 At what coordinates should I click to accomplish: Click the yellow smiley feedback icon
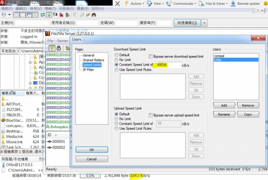coord(265,3)
